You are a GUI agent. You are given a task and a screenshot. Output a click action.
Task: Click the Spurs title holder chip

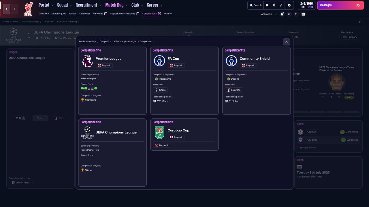160,90
